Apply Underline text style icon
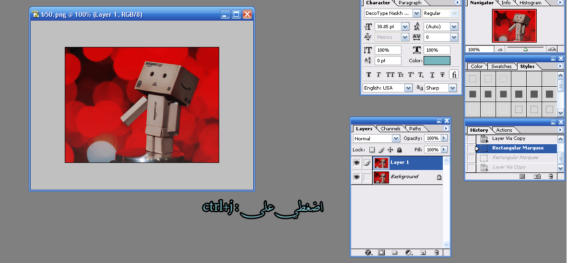 (432, 75)
